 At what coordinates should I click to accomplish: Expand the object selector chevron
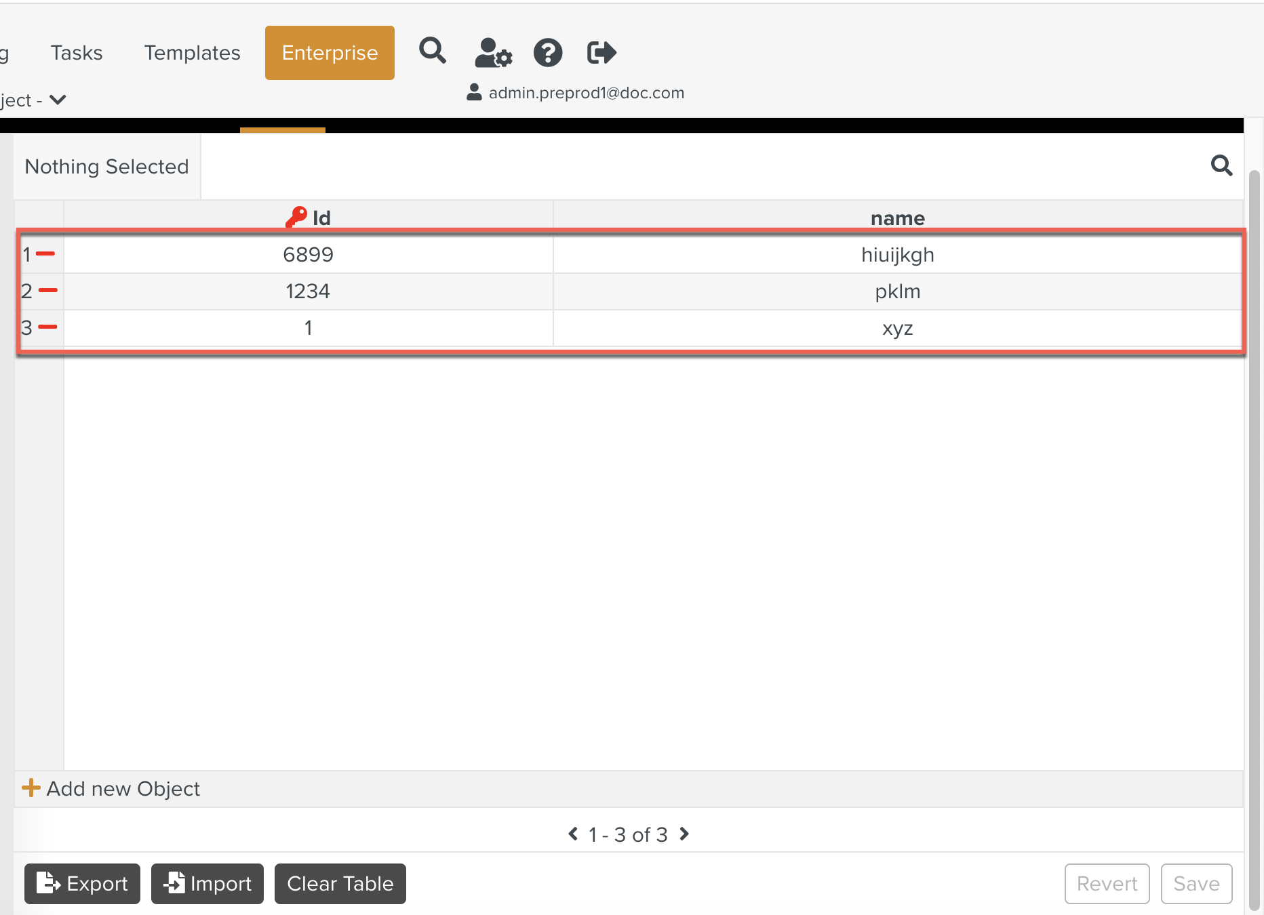[57, 100]
